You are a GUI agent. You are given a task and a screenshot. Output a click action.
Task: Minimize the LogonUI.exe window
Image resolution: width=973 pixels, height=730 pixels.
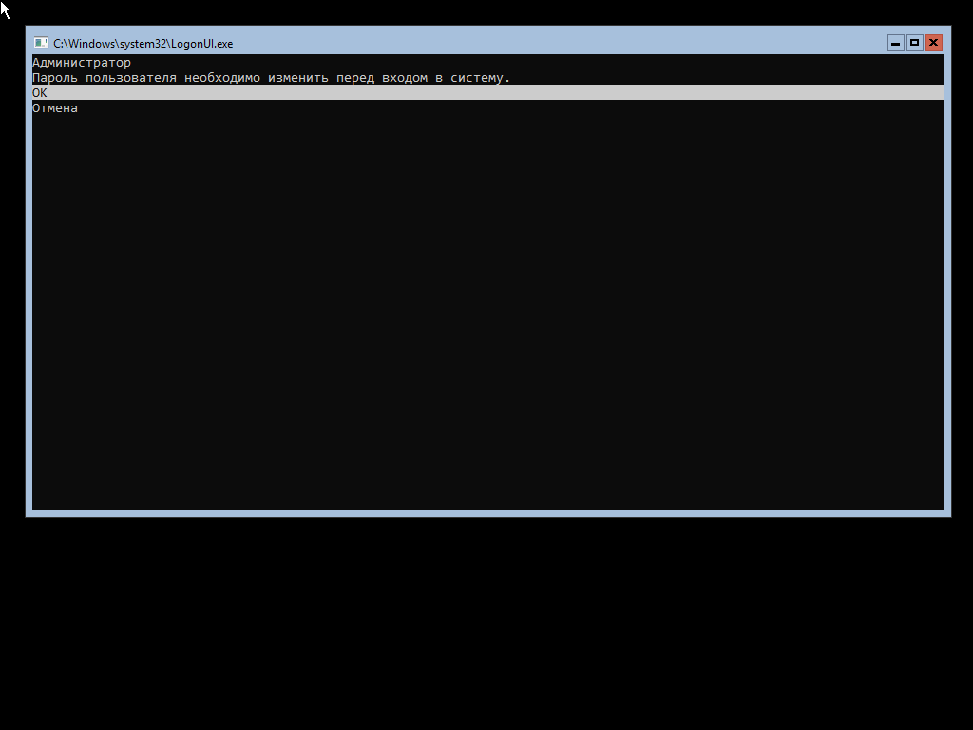[895, 43]
